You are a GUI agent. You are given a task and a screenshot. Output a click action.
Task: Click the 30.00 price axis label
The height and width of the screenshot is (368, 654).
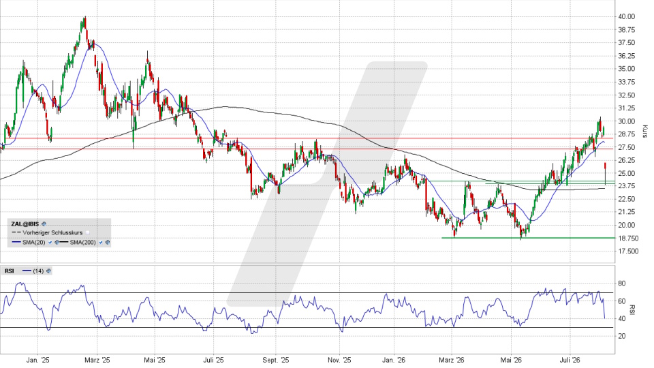626,121
